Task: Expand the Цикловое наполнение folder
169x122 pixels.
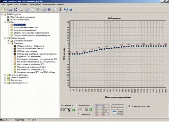Action: [x=9, y=41]
